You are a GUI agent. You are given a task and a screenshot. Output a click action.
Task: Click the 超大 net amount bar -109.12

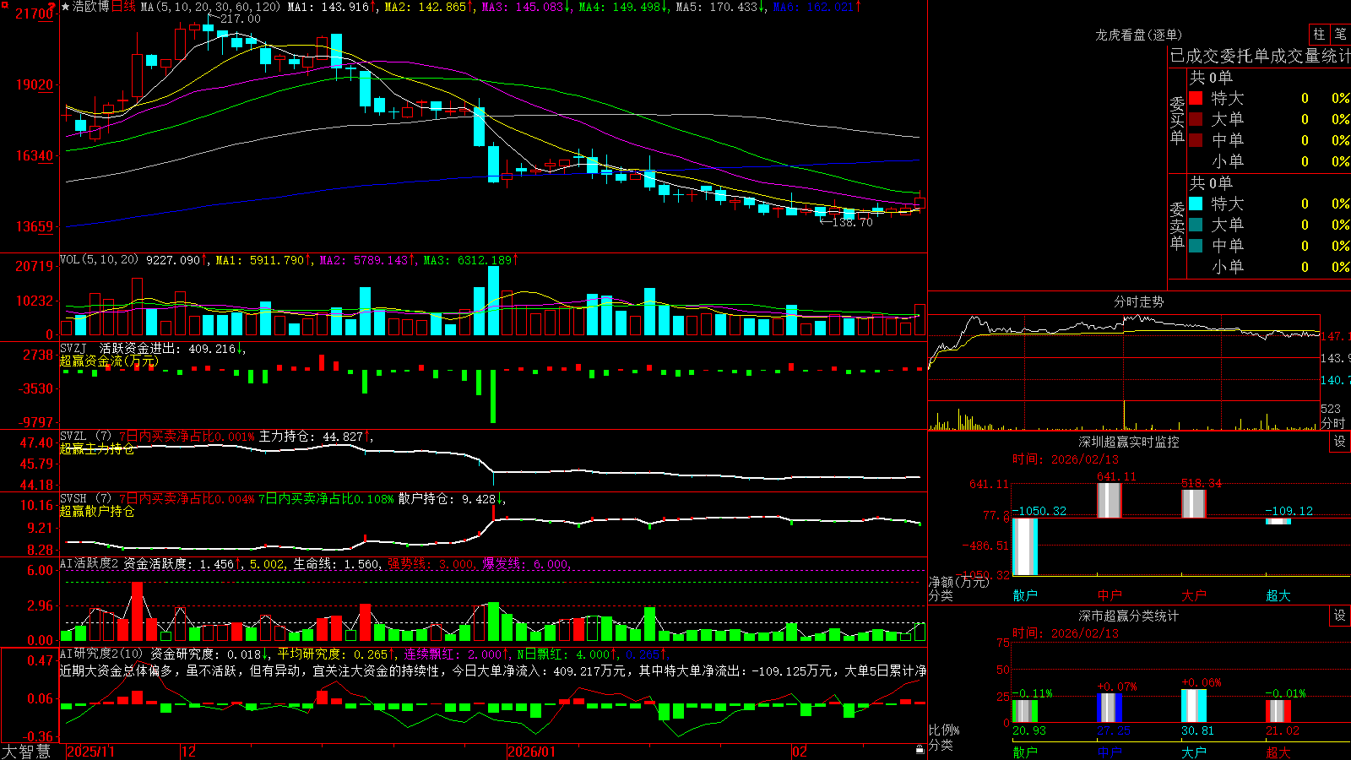point(1278,521)
